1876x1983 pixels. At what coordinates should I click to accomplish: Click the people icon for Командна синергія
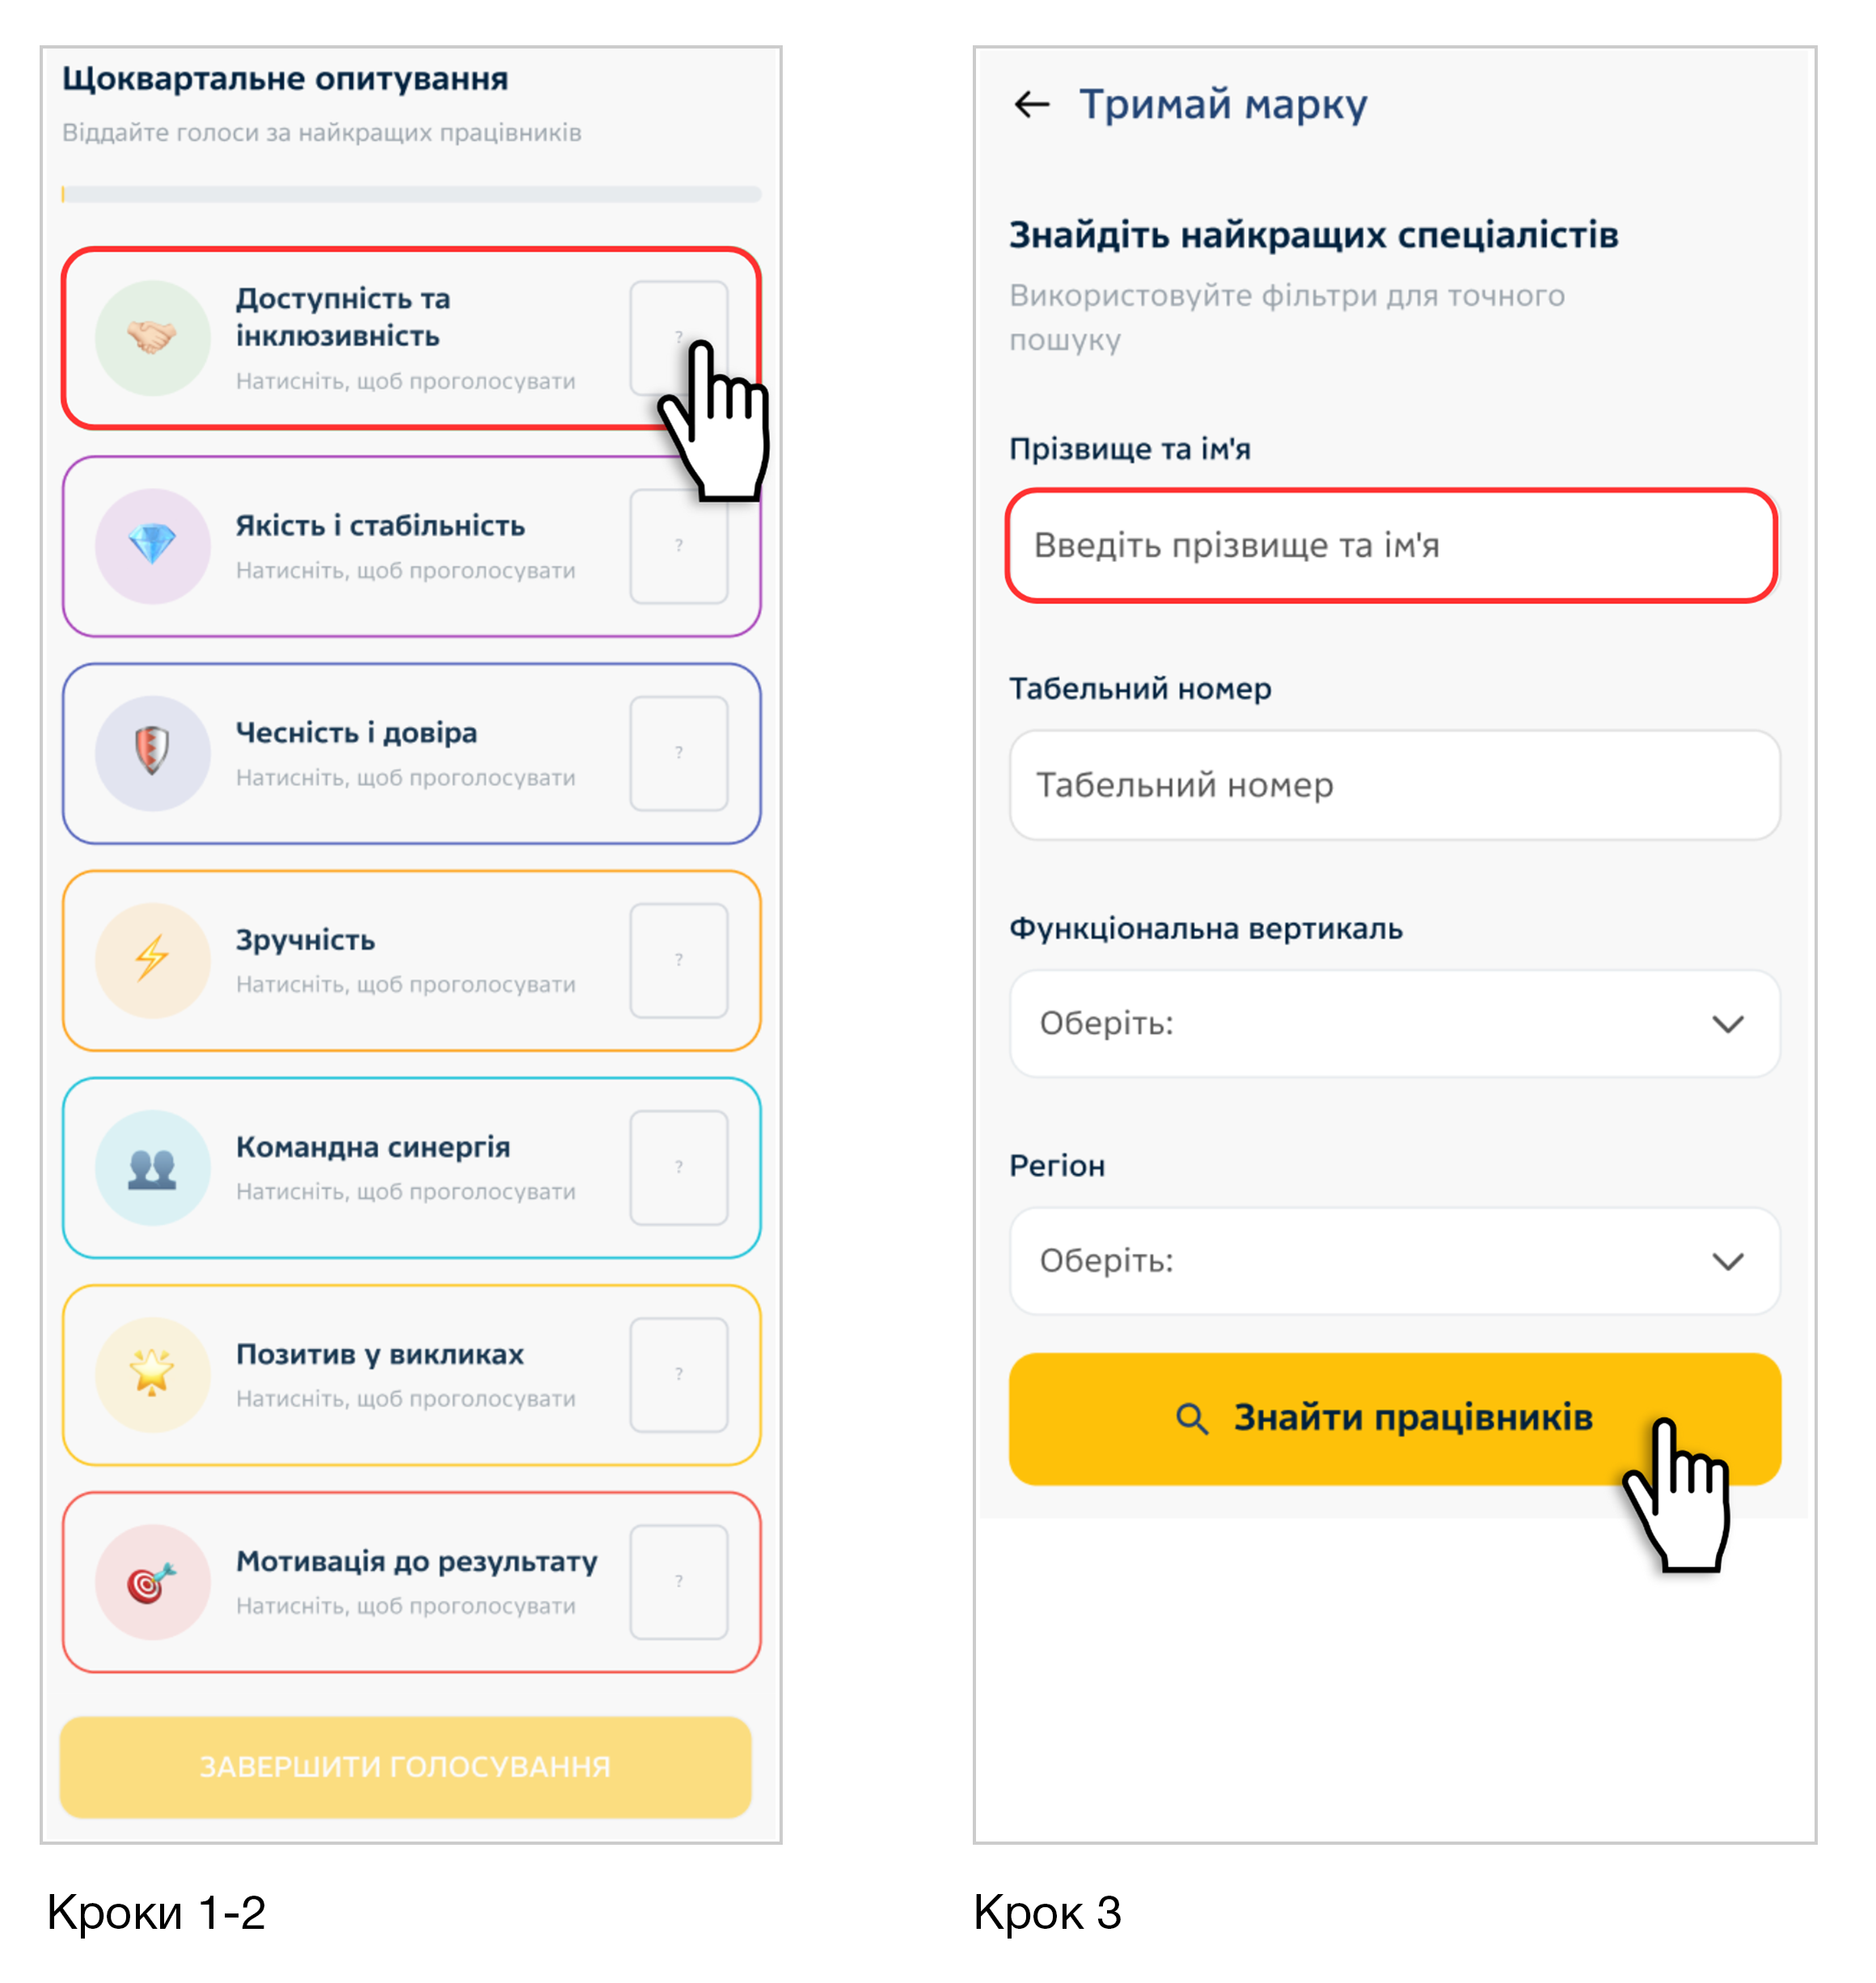pyautogui.click(x=152, y=1167)
